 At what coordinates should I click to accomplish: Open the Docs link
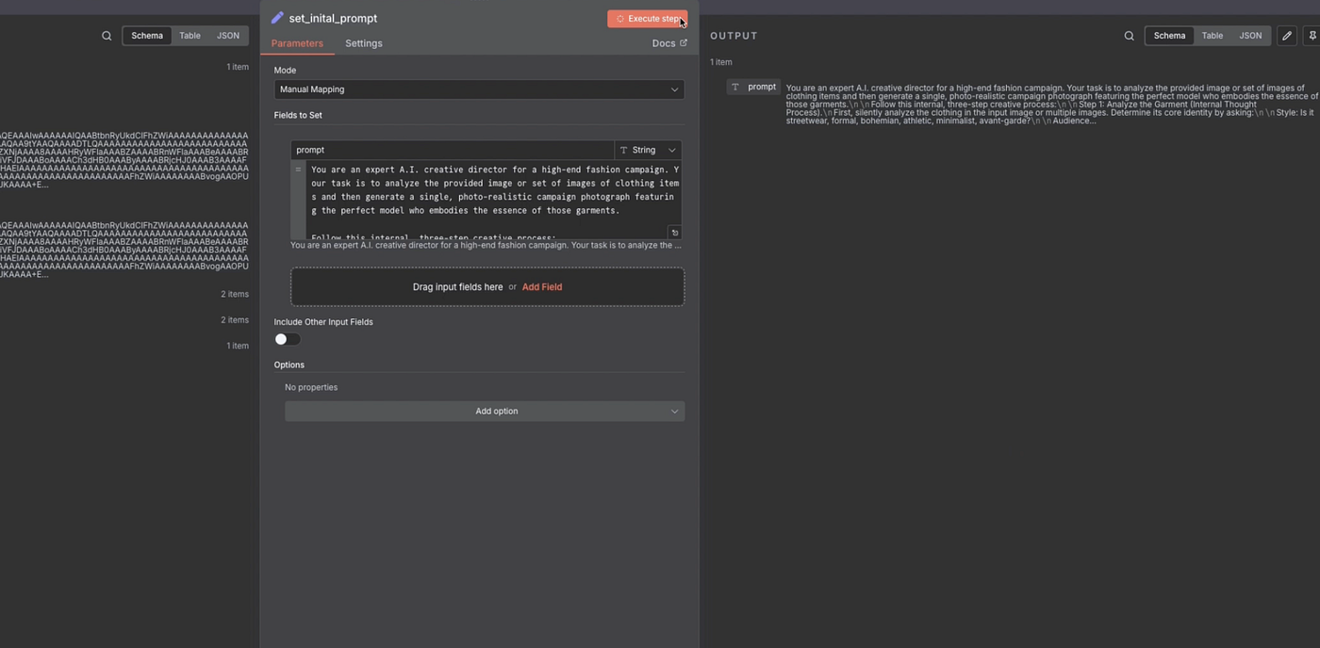point(668,43)
